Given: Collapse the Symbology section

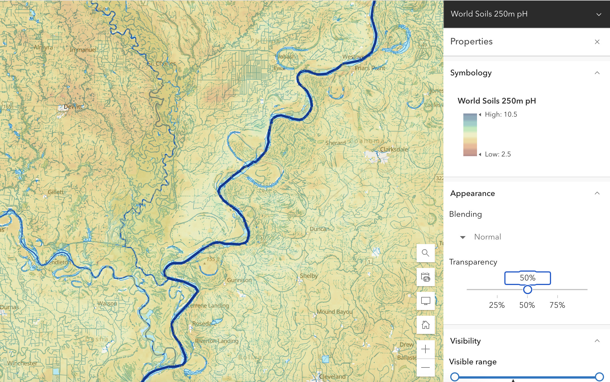Looking at the screenshot, I should 597,73.
